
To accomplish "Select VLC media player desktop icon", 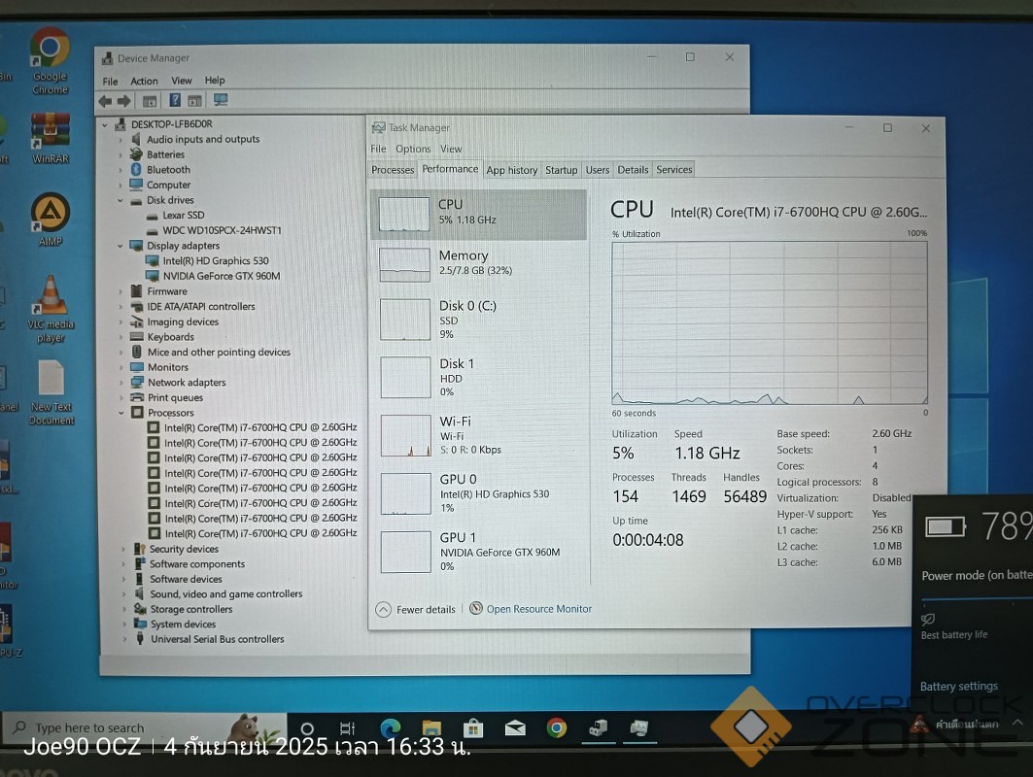I will (x=51, y=310).
